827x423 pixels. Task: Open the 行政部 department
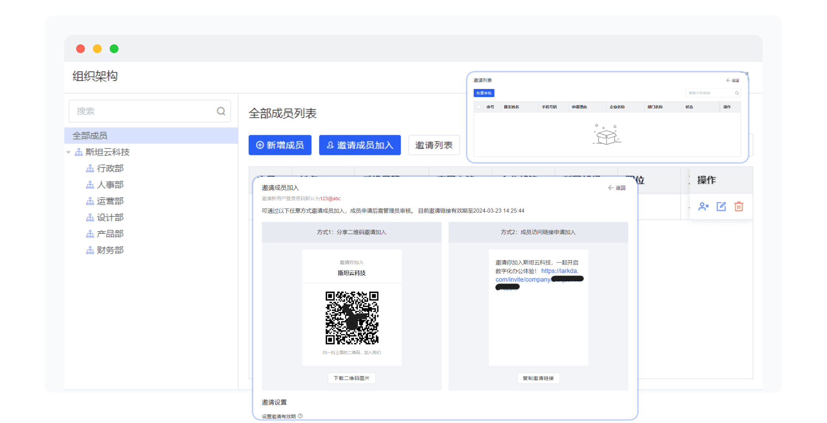(x=110, y=168)
